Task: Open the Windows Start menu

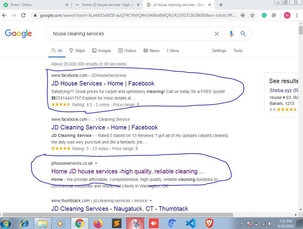Action: (x=6, y=223)
